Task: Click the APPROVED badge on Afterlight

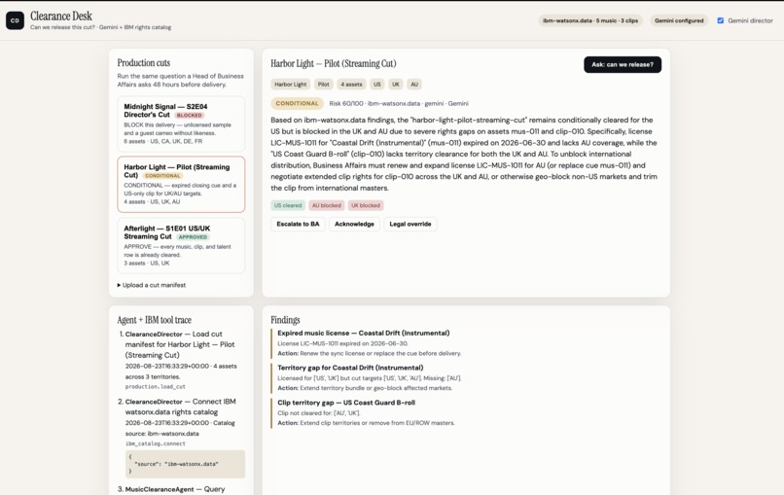Action: click(193, 237)
